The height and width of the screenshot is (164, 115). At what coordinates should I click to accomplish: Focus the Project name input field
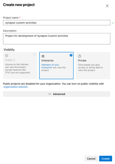(x=57, y=23)
